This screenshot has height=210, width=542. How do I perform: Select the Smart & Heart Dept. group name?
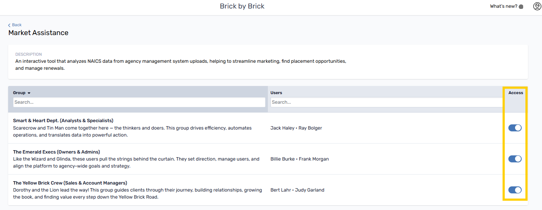(63, 121)
